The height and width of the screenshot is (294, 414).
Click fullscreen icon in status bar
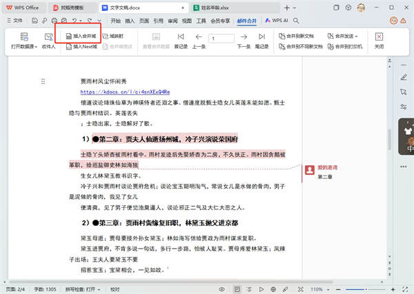[405, 289]
